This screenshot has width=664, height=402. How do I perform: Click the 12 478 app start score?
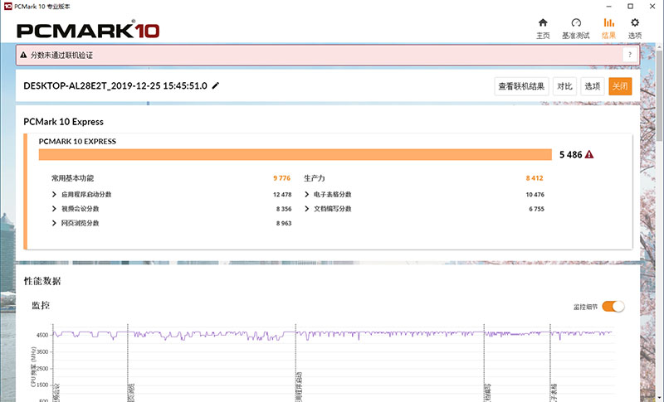pyautogui.click(x=282, y=195)
